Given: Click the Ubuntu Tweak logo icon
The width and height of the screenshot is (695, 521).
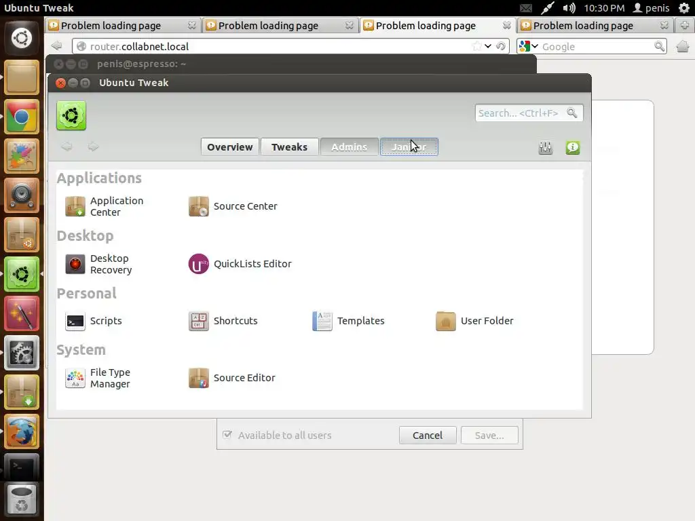Looking at the screenshot, I should tap(71, 115).
